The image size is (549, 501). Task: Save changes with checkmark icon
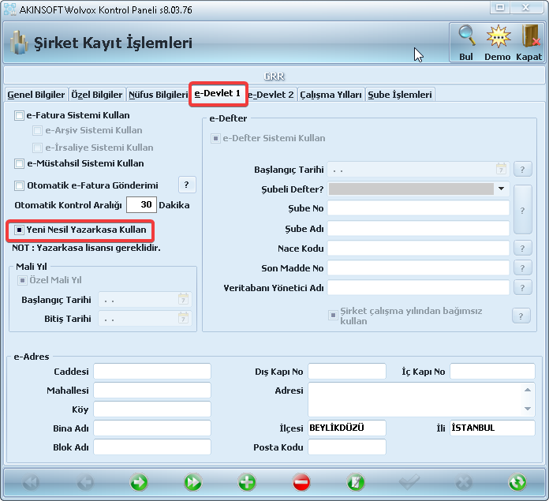point(409,482)
